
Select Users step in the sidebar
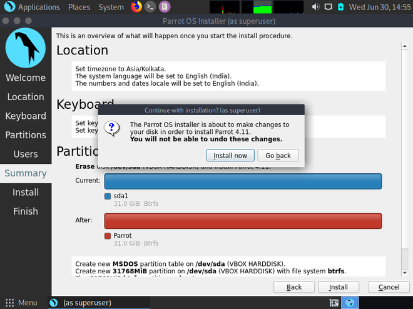(26, 154)
